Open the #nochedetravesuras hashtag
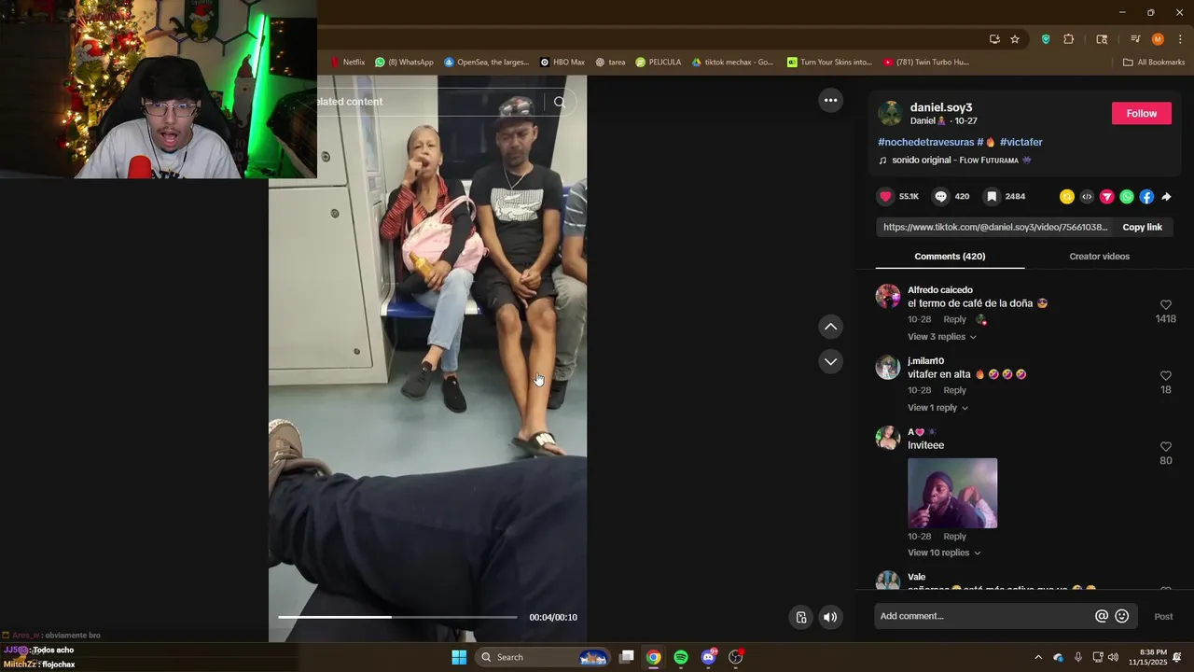 925,142
